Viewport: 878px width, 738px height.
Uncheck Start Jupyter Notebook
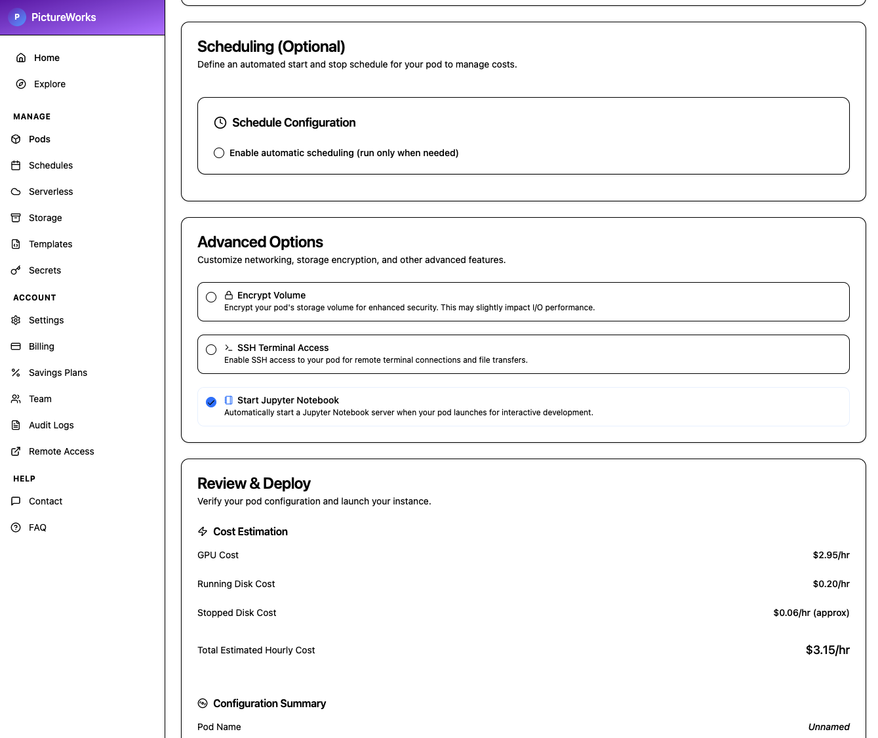pos(210,401)
